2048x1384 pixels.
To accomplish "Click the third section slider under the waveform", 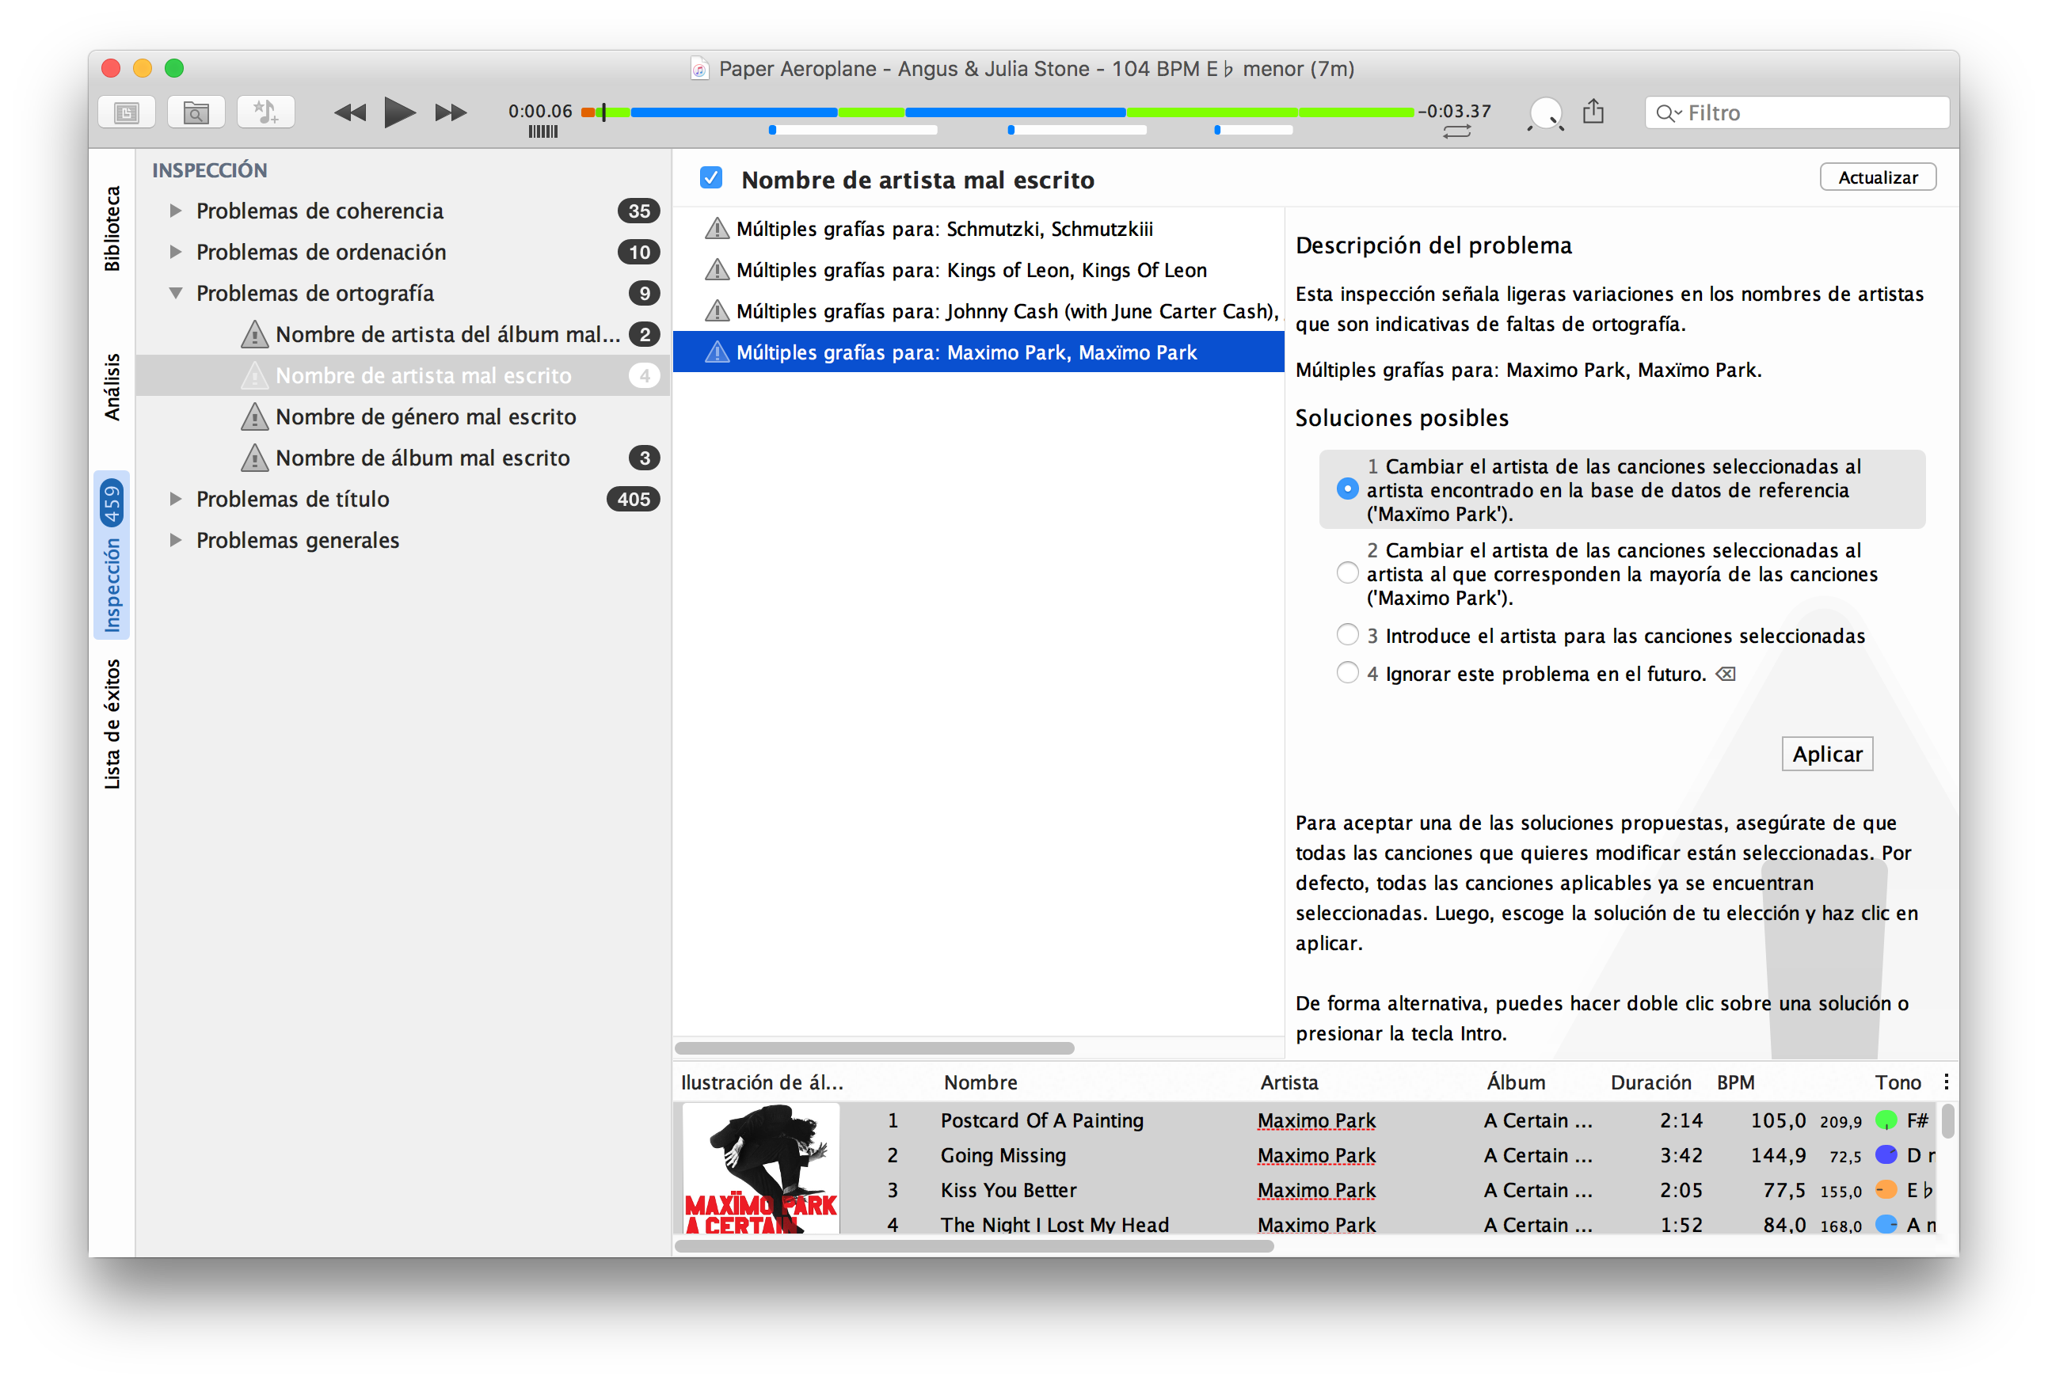I will pyautogui.click(x=1253, y=131).
